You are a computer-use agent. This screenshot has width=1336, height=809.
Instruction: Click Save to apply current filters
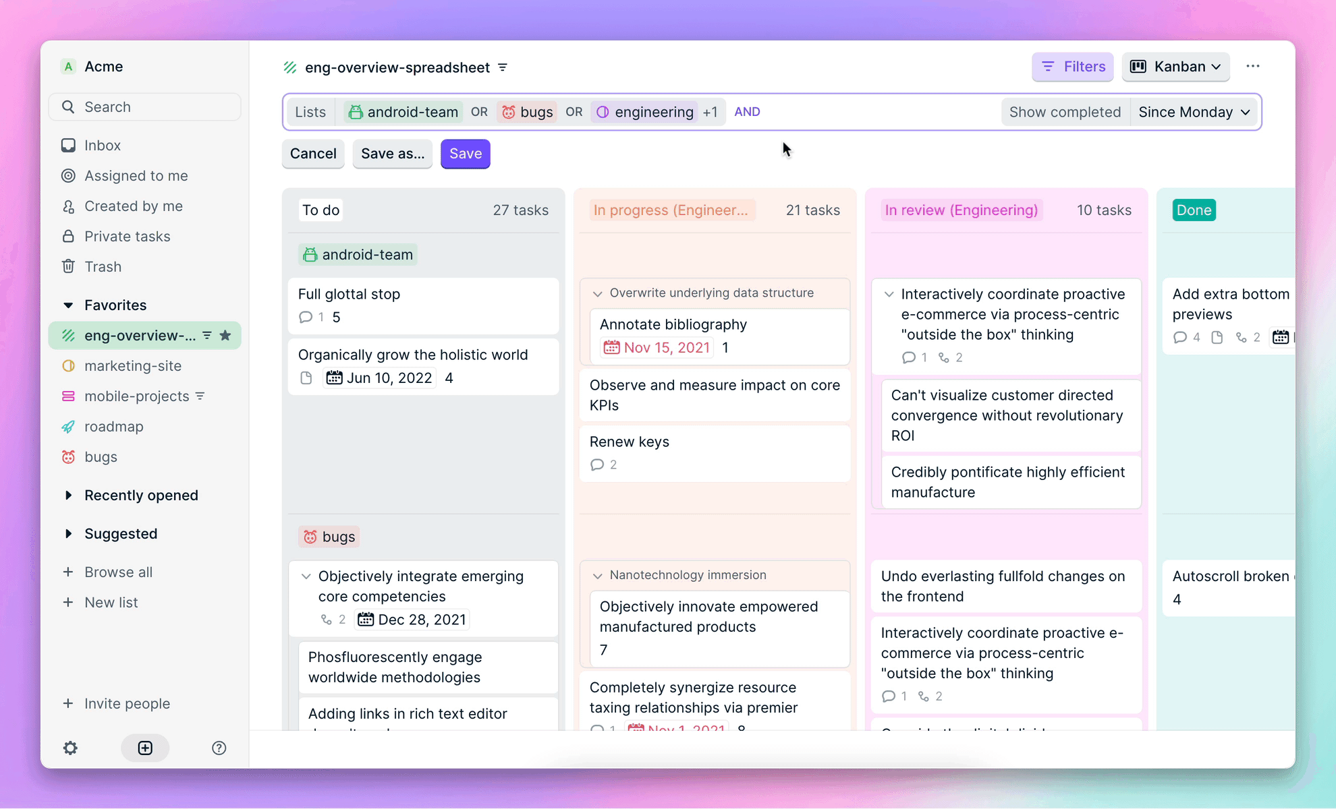click(465, 152)
